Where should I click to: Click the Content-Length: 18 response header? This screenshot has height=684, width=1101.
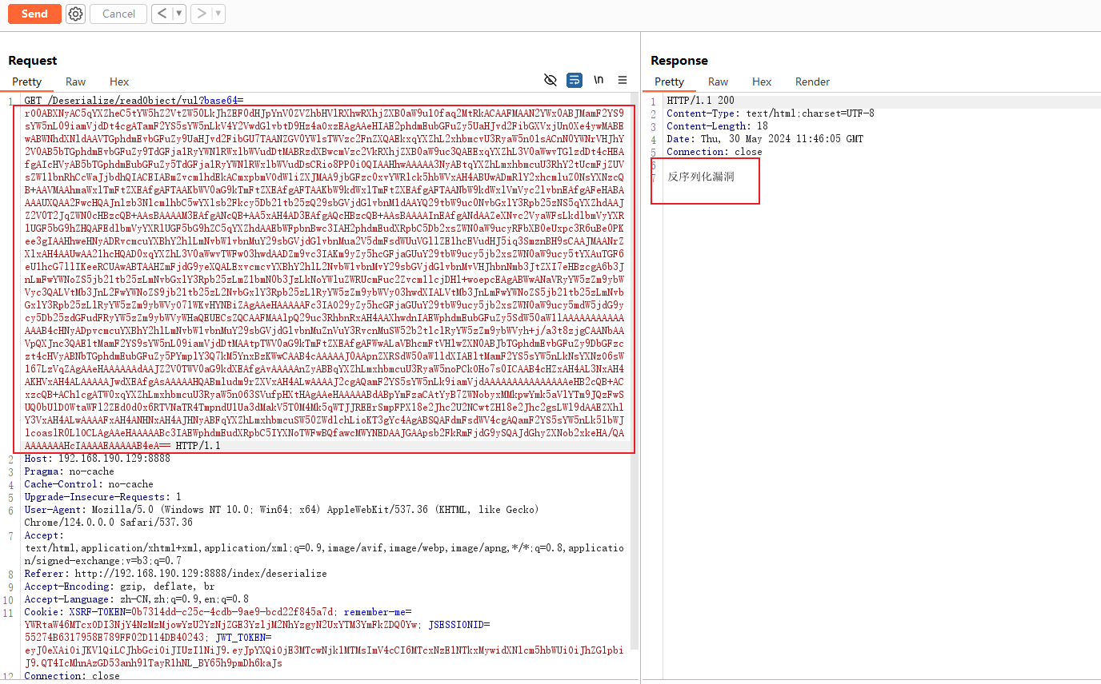pyautogui.click(x=717, y=126)
